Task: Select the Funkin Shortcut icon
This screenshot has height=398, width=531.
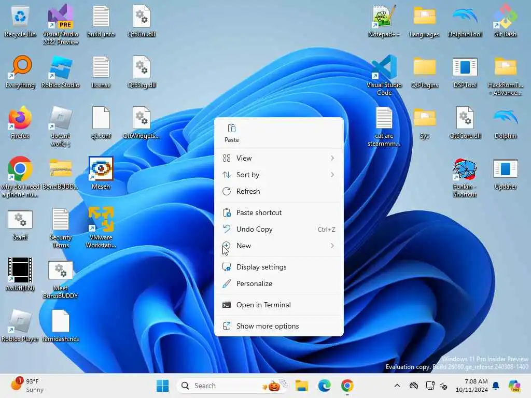Action: point(465,178)
